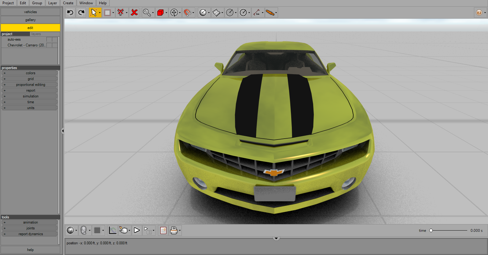Open the measure tool dropdown arrow
The width and height of the screenshot is (488, 255).
[x=262, y=13]
